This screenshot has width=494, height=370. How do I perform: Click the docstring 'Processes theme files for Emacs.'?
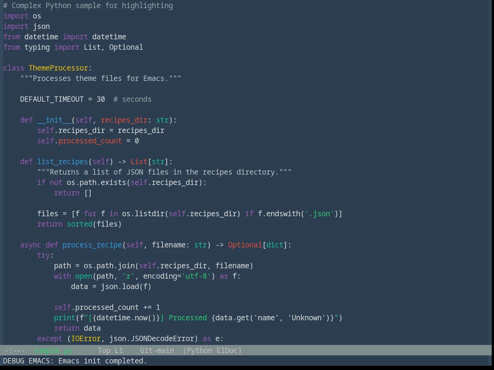pos(101,79)
